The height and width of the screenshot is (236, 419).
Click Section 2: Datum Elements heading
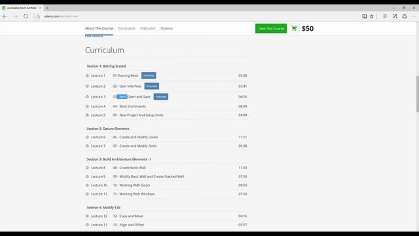(x=107, y=128)
